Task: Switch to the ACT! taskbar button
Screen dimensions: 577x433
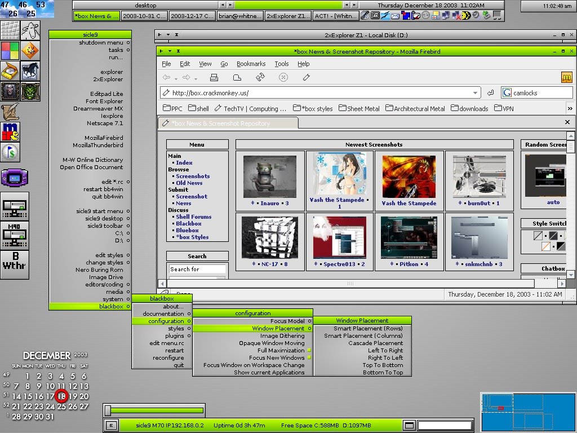Action: pos(335,16)
